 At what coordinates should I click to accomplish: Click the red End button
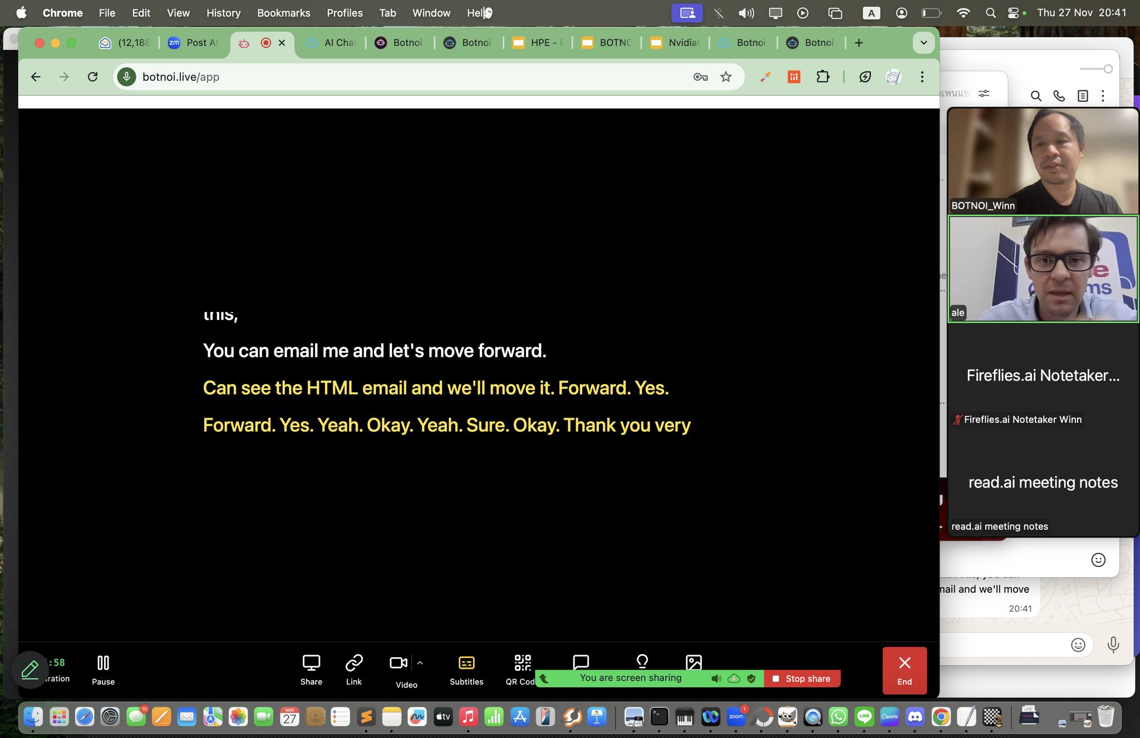pyautogui.click(x=905, y=670)
